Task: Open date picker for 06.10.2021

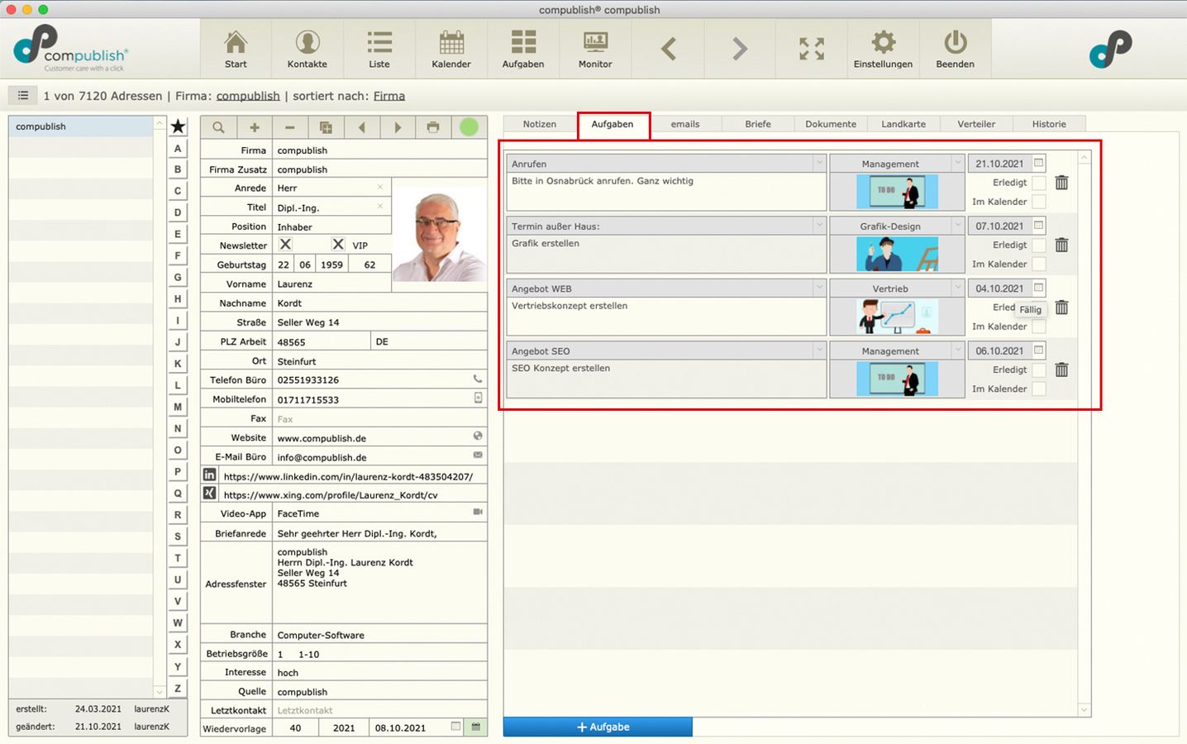Action: (x=1039, y=350)
